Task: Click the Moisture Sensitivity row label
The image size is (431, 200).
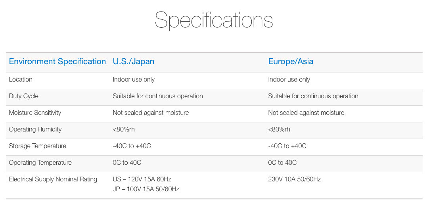Action: [35, 112]
